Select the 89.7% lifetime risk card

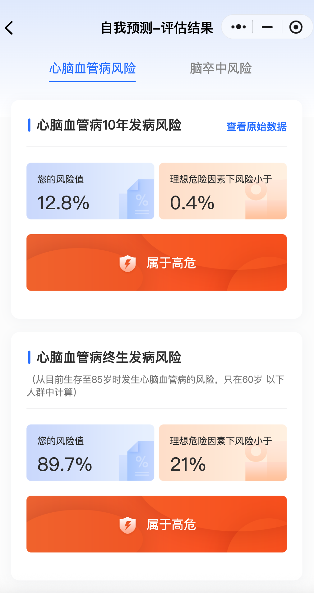[x=78, y=453]
